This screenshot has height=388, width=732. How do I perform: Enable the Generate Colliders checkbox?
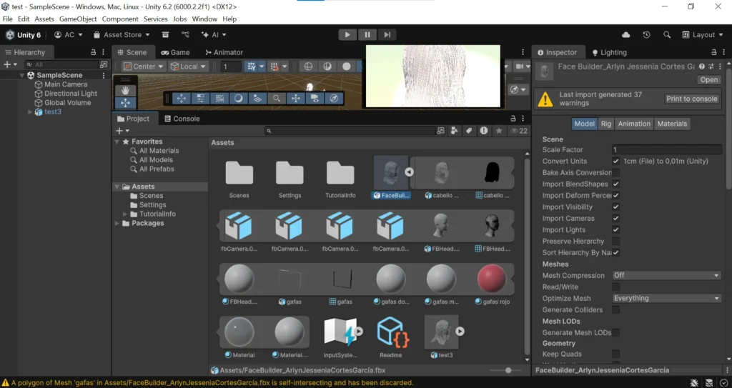pyautogui.click(x=616, y=310)
